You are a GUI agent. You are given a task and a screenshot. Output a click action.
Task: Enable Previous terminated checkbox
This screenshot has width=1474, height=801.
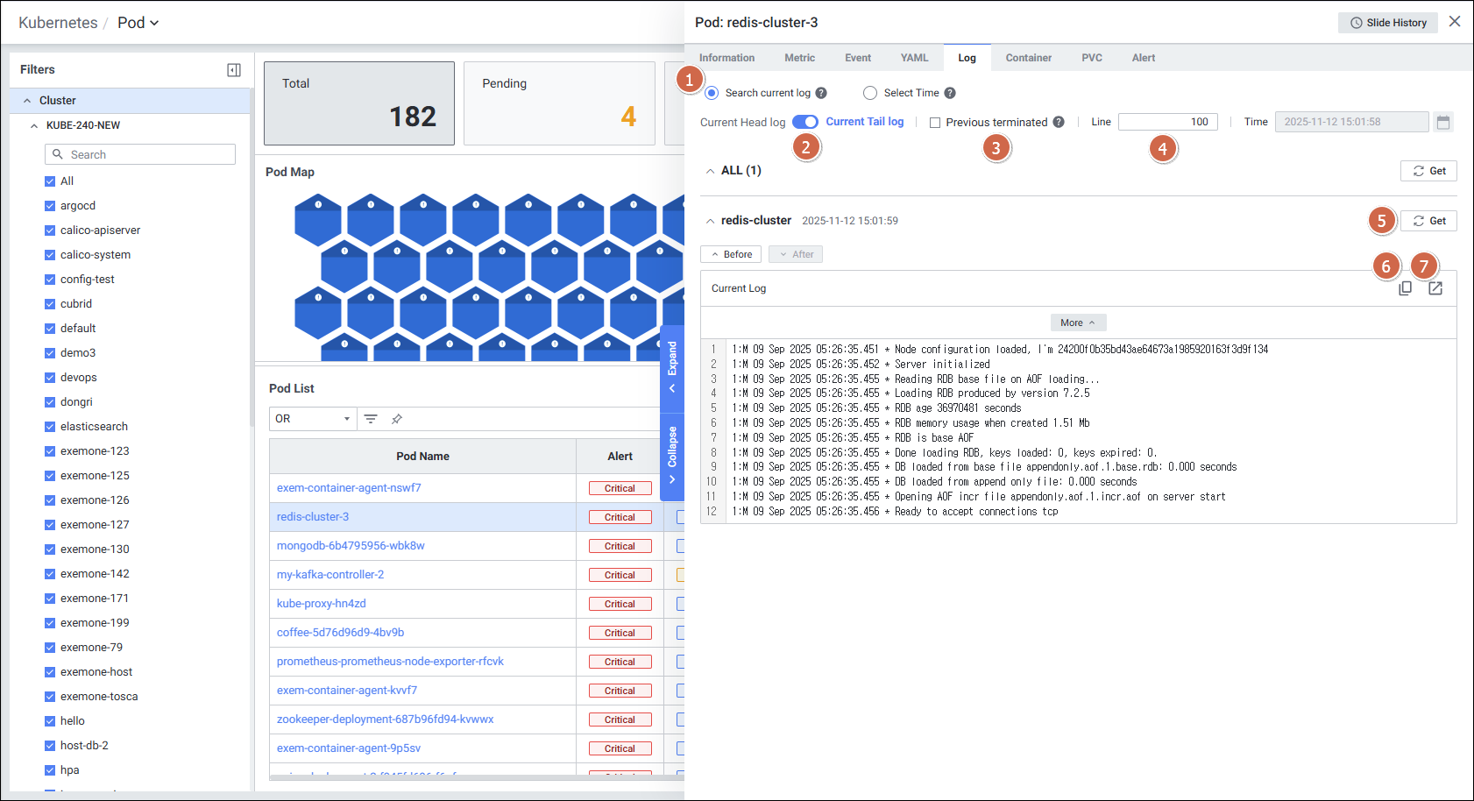935,123
